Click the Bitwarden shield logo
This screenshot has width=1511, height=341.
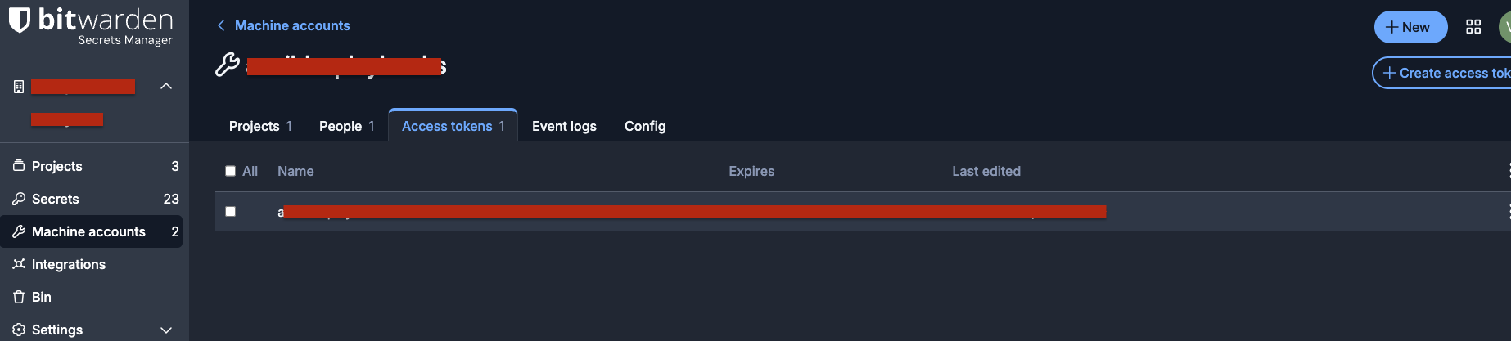[x=20, y=21]
